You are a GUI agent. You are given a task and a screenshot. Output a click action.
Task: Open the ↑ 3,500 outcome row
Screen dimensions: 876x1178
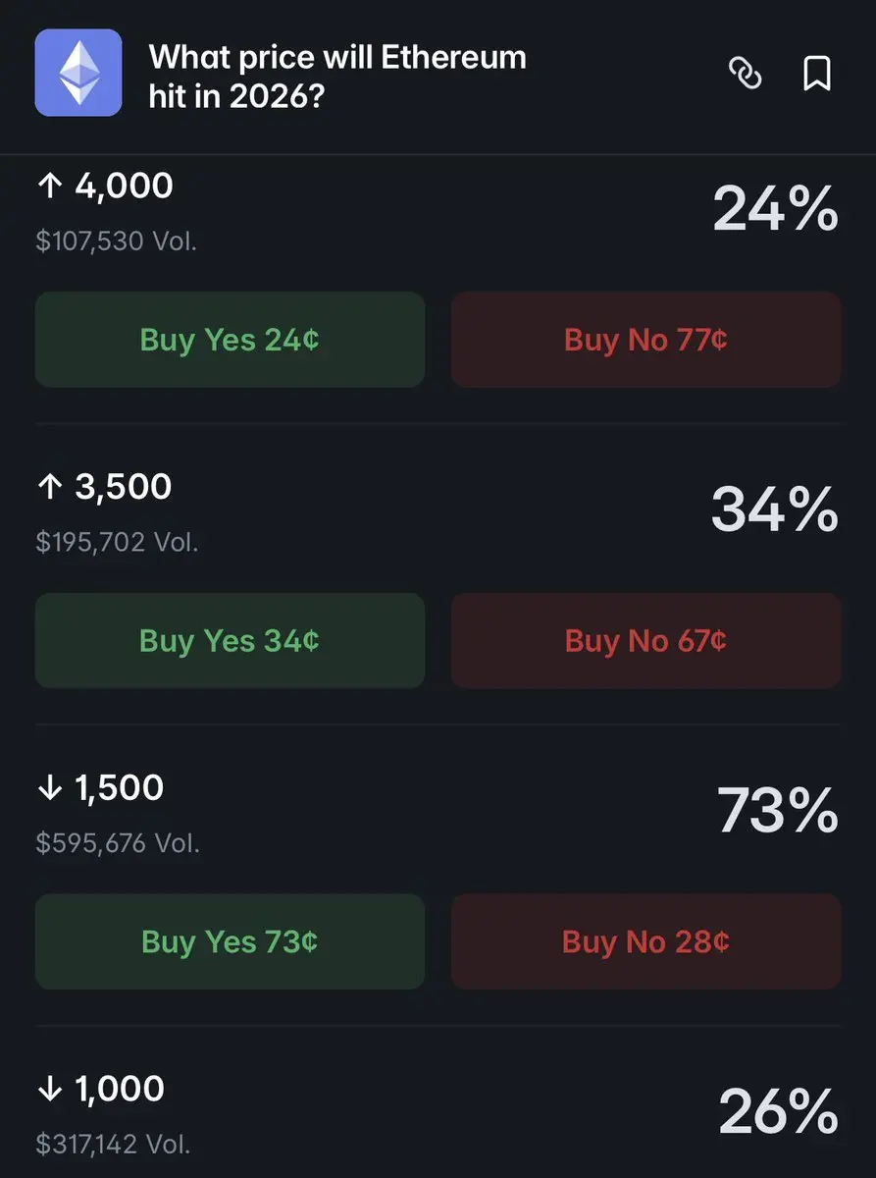(438, 512)
